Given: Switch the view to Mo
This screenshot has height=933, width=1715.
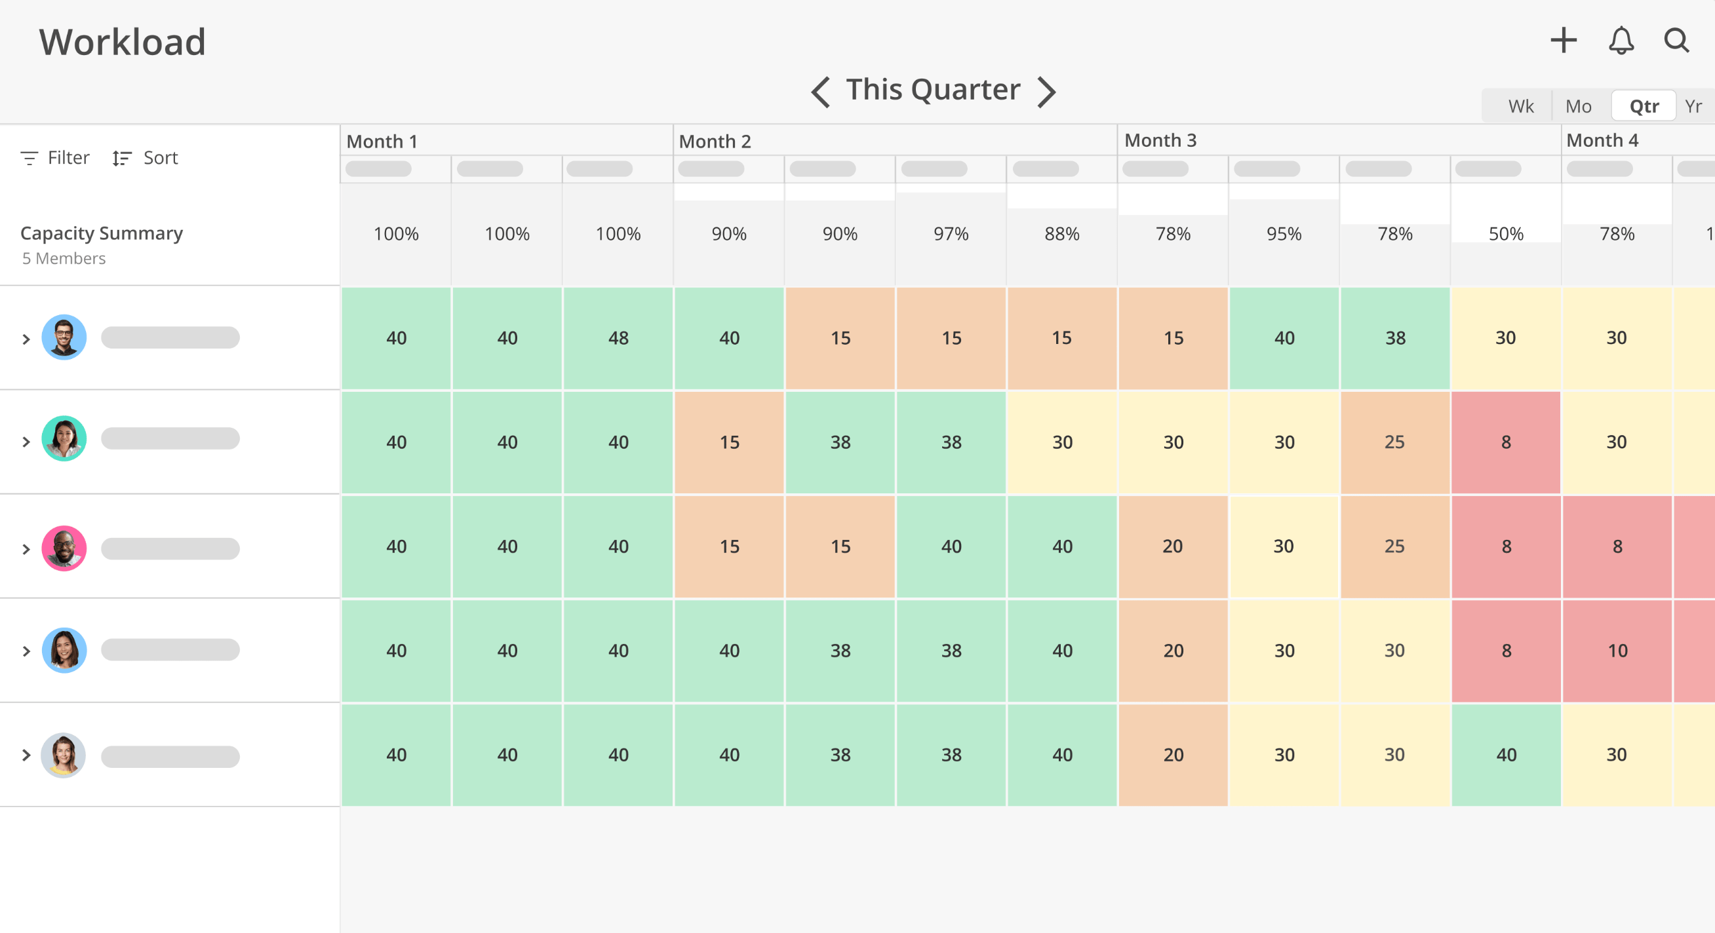Looking at the screenshot, I should click(1579, 105).
